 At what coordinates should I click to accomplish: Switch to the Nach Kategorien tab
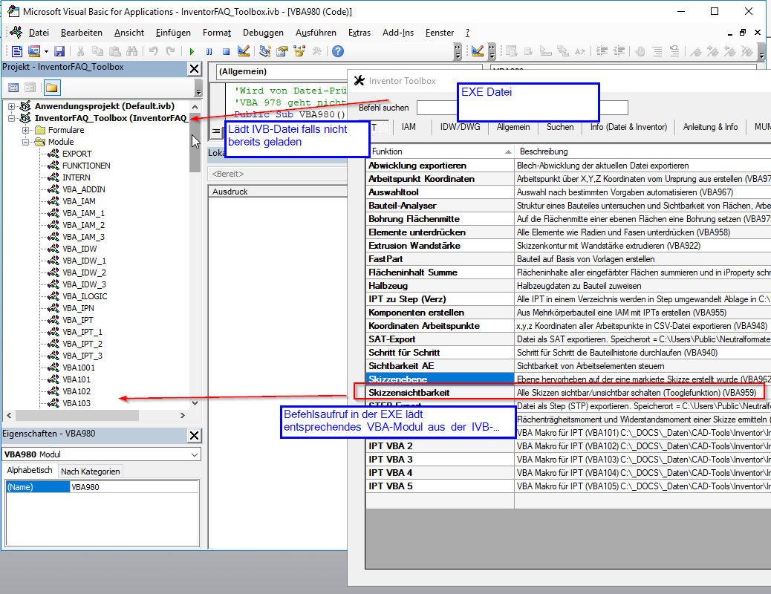[x=90, y=471]
